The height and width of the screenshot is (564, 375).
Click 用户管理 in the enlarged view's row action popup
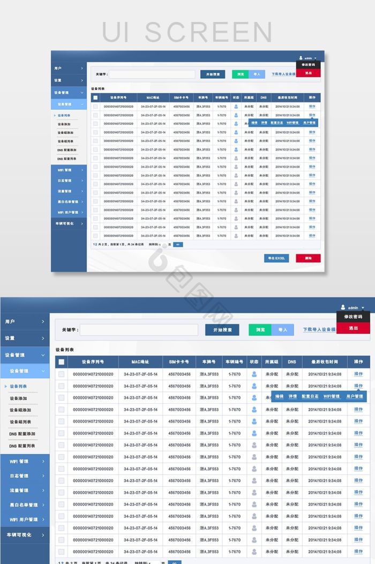[355, 396]
